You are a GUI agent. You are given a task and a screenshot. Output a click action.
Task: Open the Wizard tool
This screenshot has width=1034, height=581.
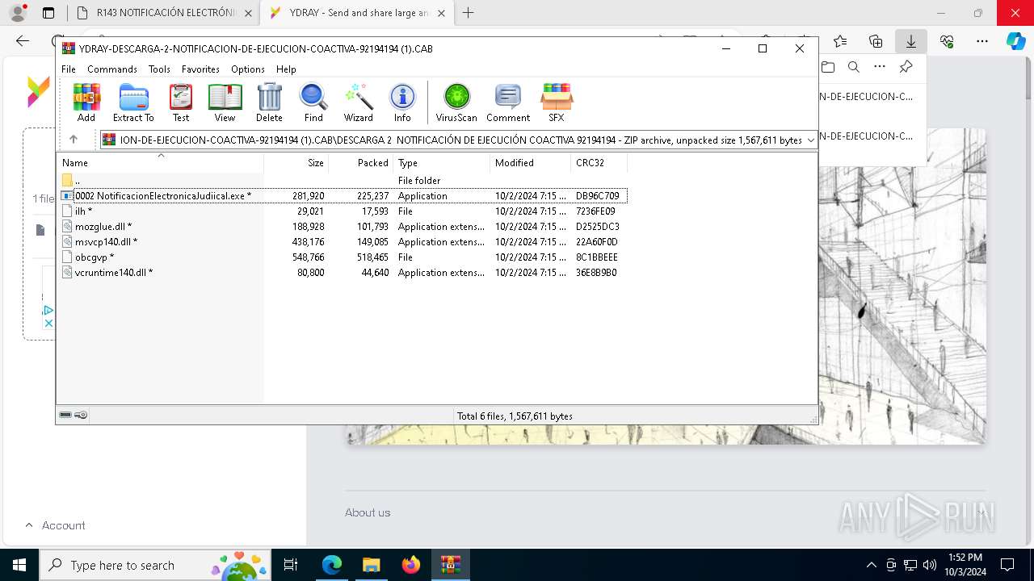pyautogui.click(x=358, y=102)
